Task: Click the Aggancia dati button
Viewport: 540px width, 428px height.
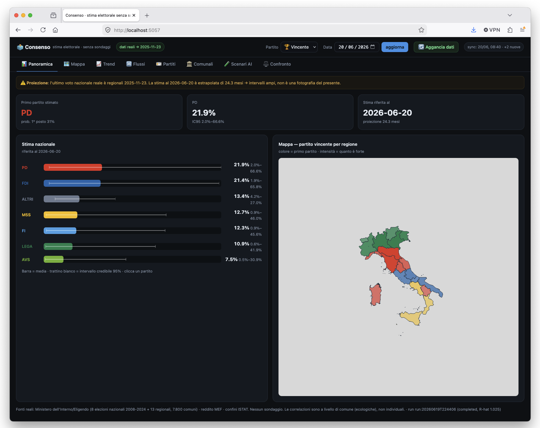Action: click(x=436, y=47)
